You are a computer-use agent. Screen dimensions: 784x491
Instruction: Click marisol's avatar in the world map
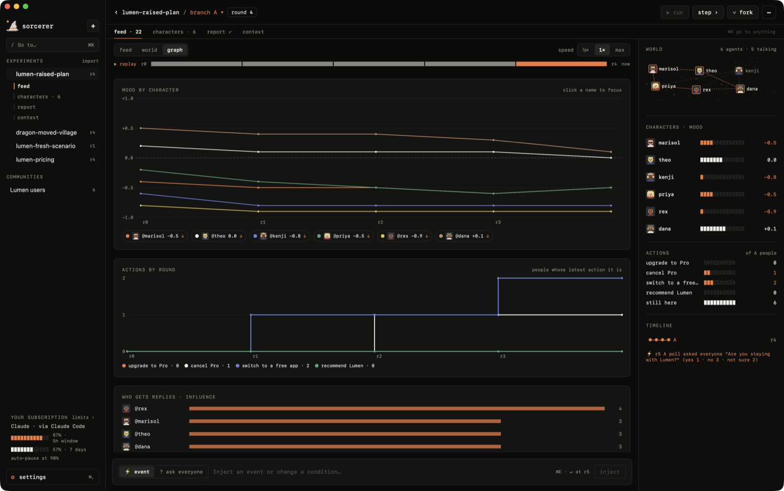653,69
